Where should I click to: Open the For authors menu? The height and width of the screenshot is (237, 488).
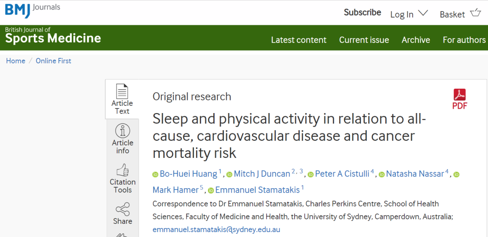pos(464,40)
